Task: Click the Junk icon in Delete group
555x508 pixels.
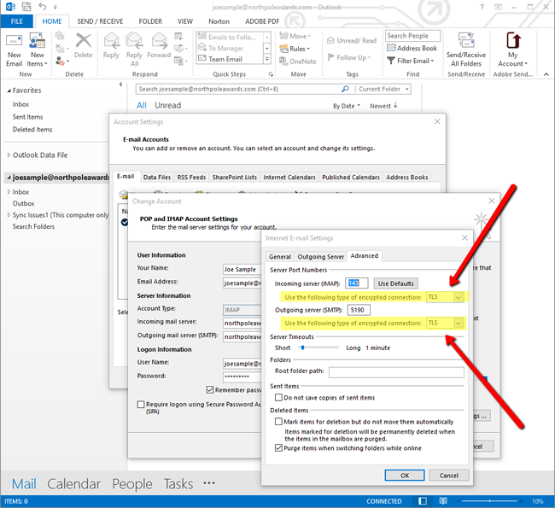Action: (60, 61)
